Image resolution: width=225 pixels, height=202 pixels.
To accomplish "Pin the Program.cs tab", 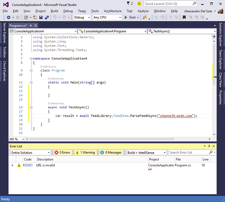I will (31, 26).
